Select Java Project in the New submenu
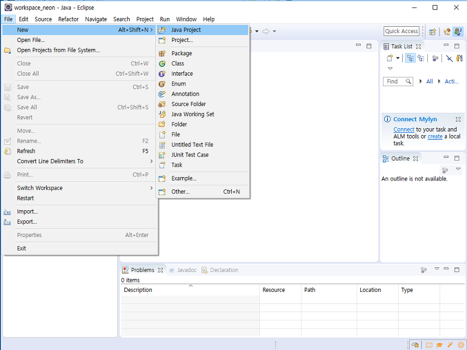 (202, 30)
